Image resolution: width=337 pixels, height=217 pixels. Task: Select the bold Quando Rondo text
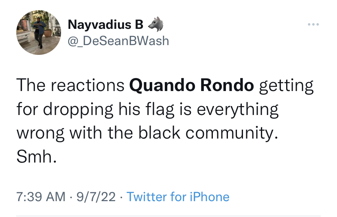[191, 86]
